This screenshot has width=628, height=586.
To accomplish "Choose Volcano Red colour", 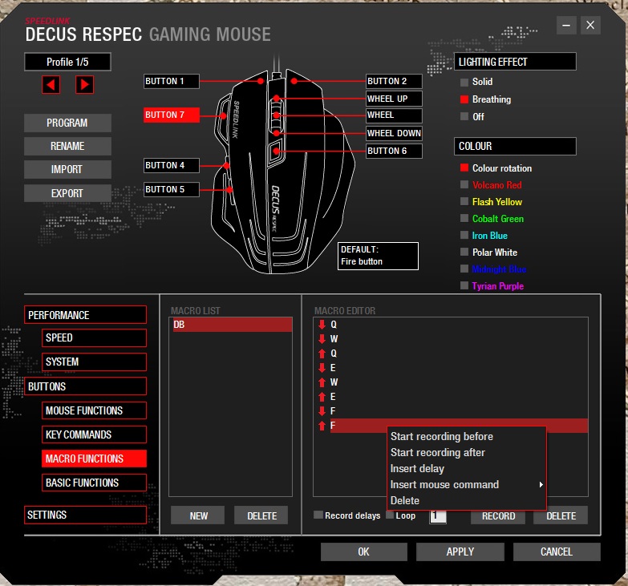I will 464,184.
